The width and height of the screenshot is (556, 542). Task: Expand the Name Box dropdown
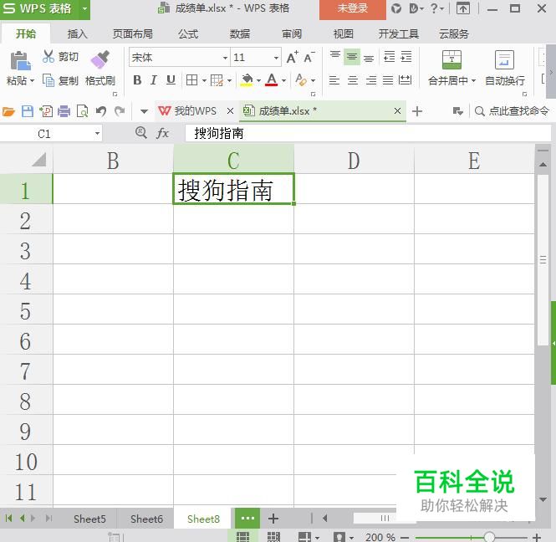tap(97, 134)
